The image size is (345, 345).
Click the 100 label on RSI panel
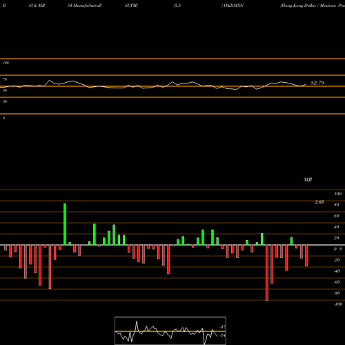6,63
